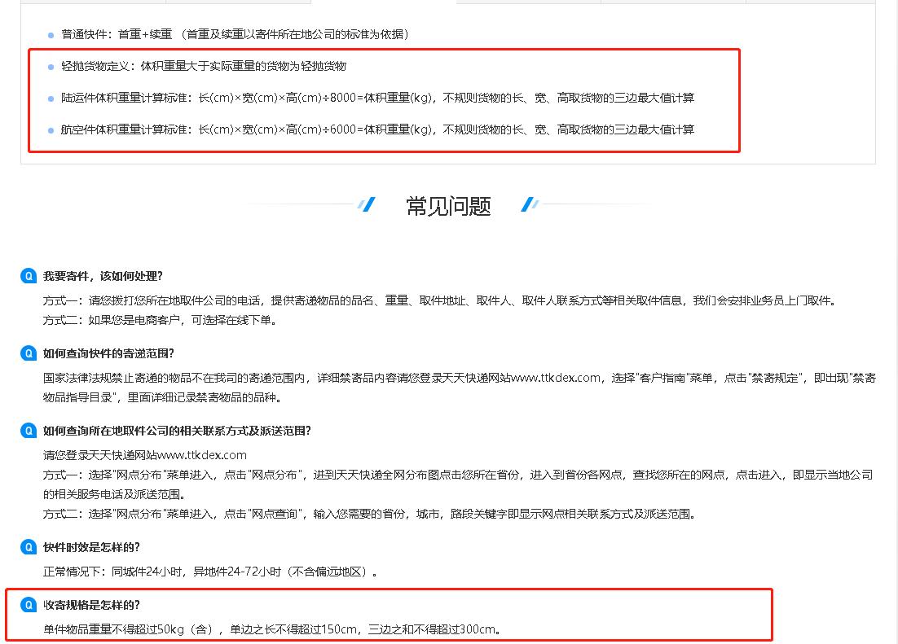Click the Q icon beside 如何查询快件的寄递范围
Image resolution: width=898 pixels, height=644 pixels.
pyautogui.click(x=27, y=353)
